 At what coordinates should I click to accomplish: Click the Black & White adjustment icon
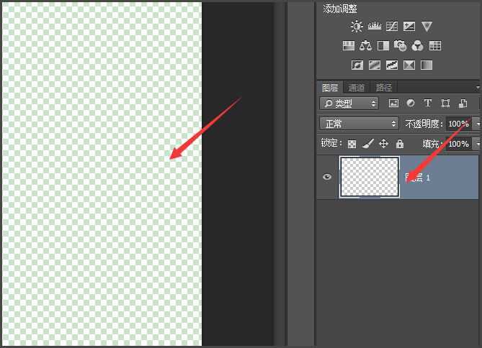383,46
